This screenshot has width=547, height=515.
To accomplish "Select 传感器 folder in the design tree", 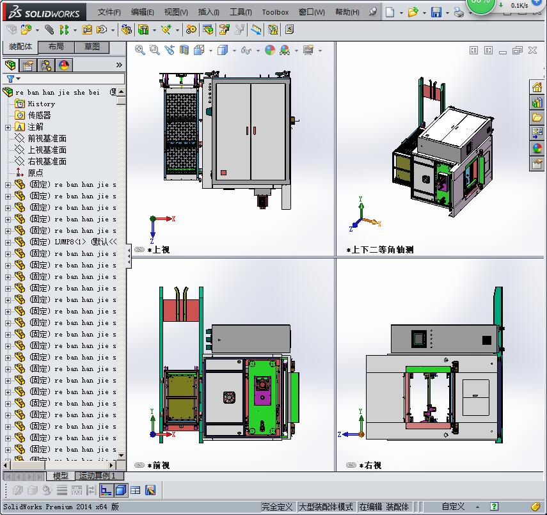I will (39, 116).
